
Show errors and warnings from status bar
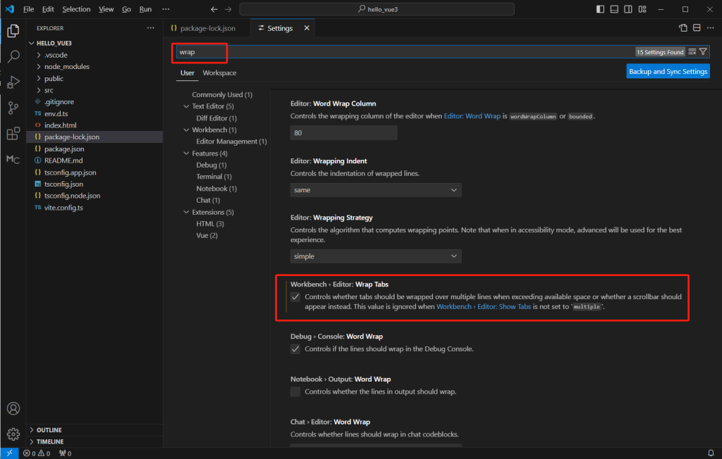[x=37, y=453]
